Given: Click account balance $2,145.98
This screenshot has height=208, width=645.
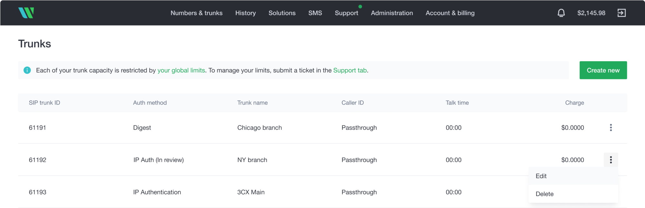Looking at the screenshot, I should coord(591,13).
